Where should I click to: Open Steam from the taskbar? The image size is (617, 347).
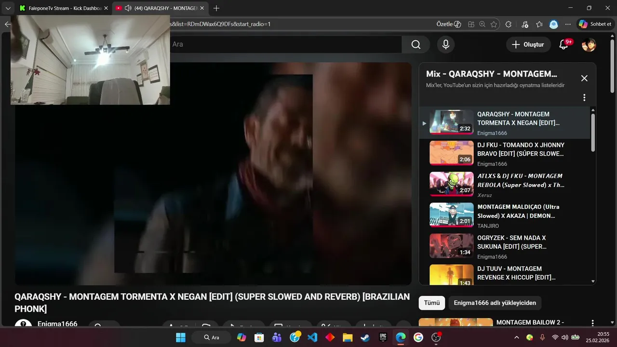coord(365,337)
